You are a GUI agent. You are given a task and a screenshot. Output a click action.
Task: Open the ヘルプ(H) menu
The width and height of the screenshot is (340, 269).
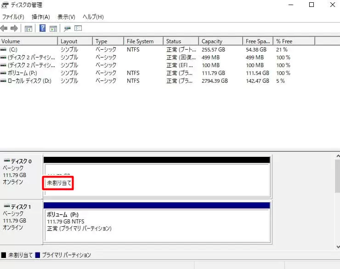coord(93,17)
